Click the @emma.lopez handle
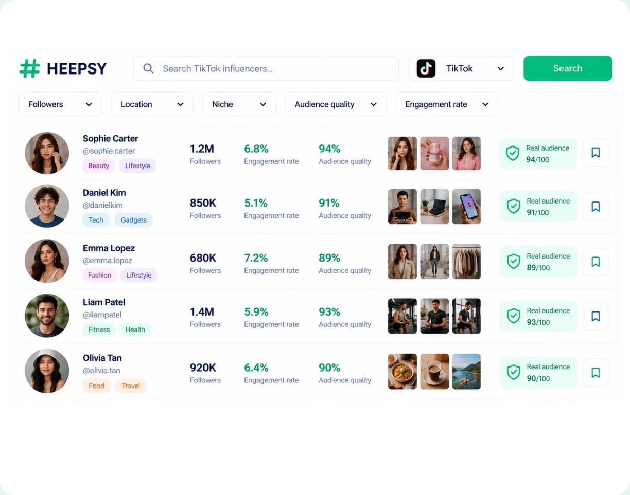Image resolution: width=630 pixels, height=495 pixels. click(x=108, y=261)
